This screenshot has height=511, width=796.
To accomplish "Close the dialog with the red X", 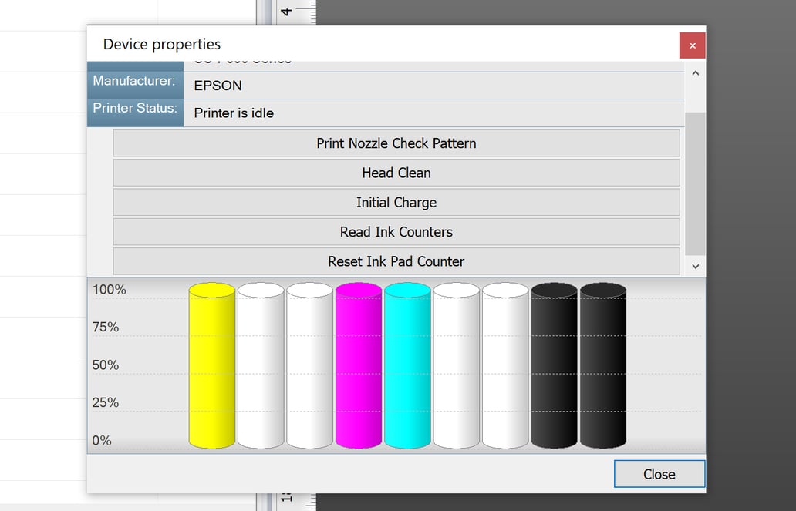I will [x=692, y=45].
